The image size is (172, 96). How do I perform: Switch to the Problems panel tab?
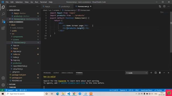tap(47, 73)
